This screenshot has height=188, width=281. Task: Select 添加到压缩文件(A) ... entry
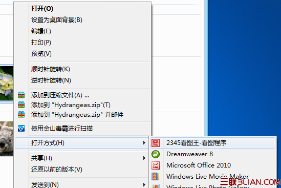(82, 95)
